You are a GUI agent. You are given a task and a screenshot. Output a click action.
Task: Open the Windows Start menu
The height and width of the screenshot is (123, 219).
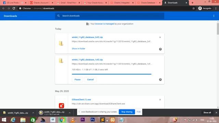tap(4, 120)
